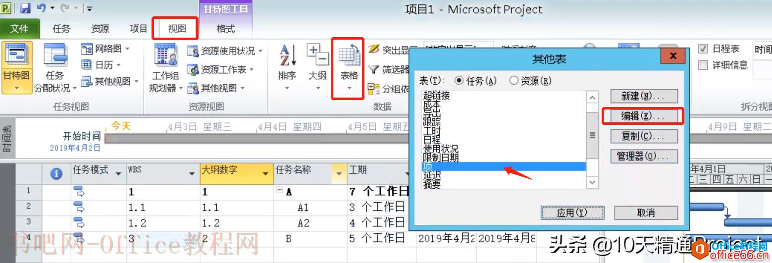This screenshot has height=263, width=772.
Task: Click the Redo arrow icon
Action: (64, 8)
